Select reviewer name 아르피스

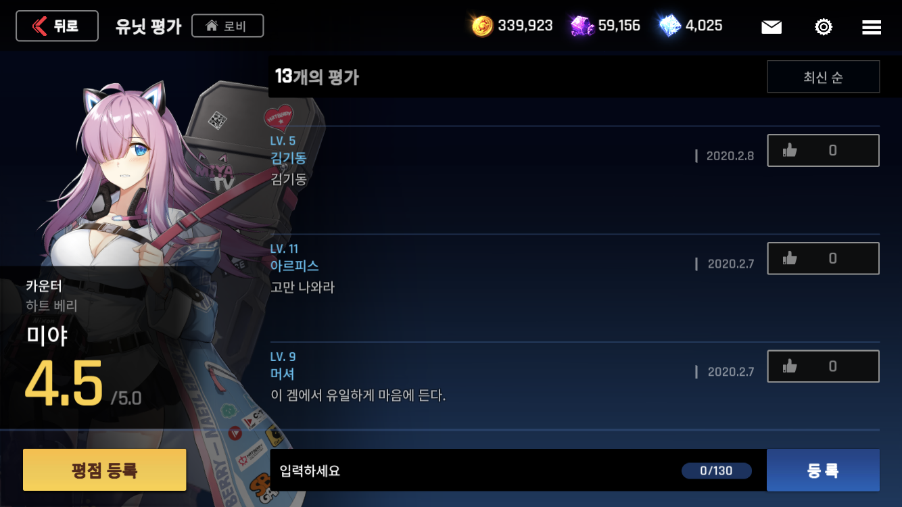click(294, 266)
